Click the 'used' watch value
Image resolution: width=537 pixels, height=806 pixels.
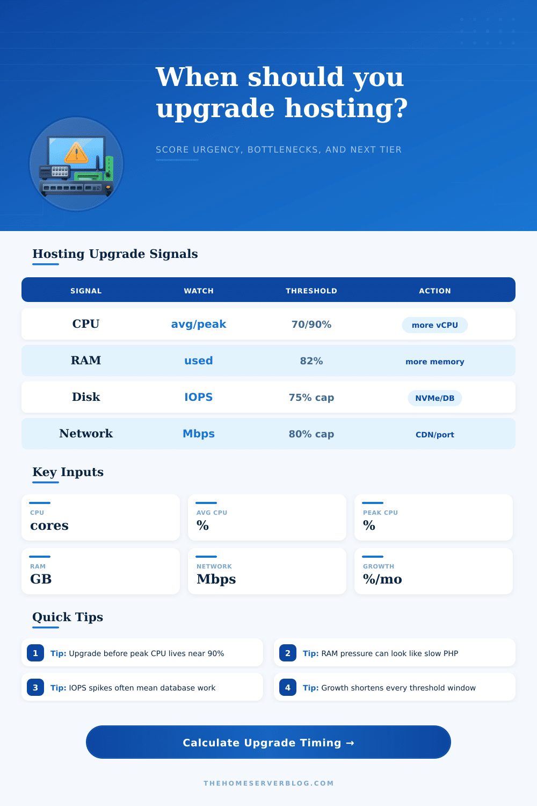point(199,361)
